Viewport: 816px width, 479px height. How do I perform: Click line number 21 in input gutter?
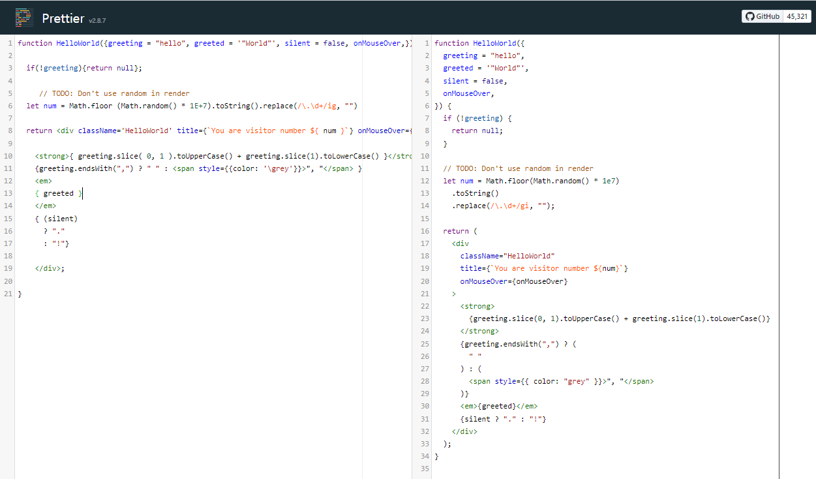8,294
